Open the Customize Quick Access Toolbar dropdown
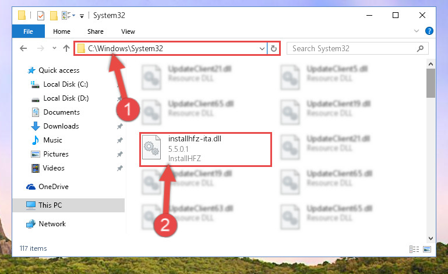The height and width of the screenshot is (274, 448). [x=82, y=16]
